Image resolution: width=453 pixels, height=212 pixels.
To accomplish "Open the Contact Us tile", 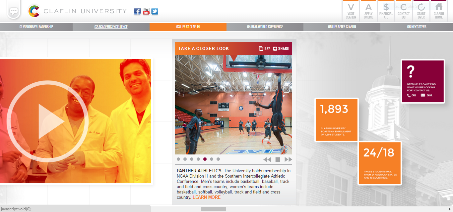I will (x=404, y=11).
